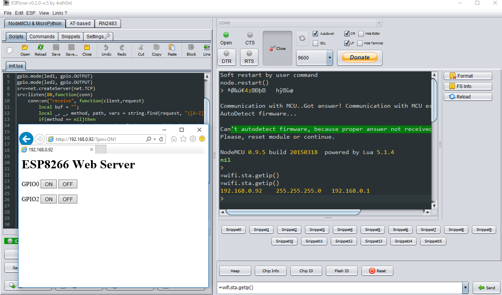Expand the command history dropdown arrow

tap(465, 288)
